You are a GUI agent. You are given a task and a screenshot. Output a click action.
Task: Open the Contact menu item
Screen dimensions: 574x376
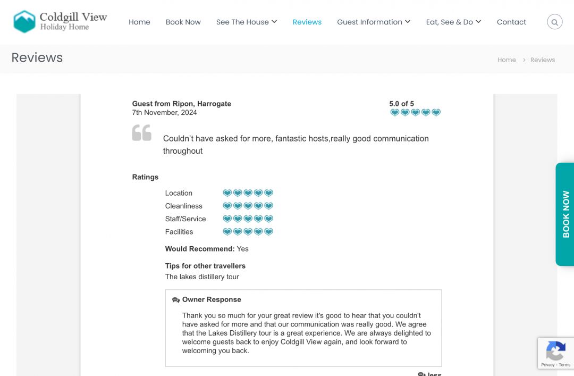point(511,22)
